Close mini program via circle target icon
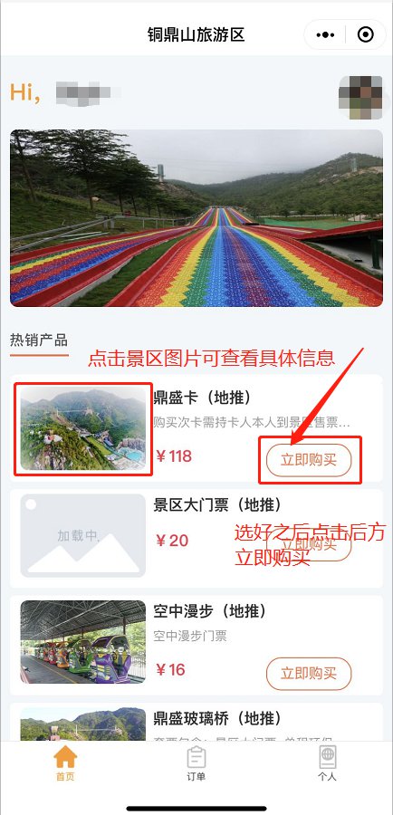393x815 pixels. [x=366, y=34]
